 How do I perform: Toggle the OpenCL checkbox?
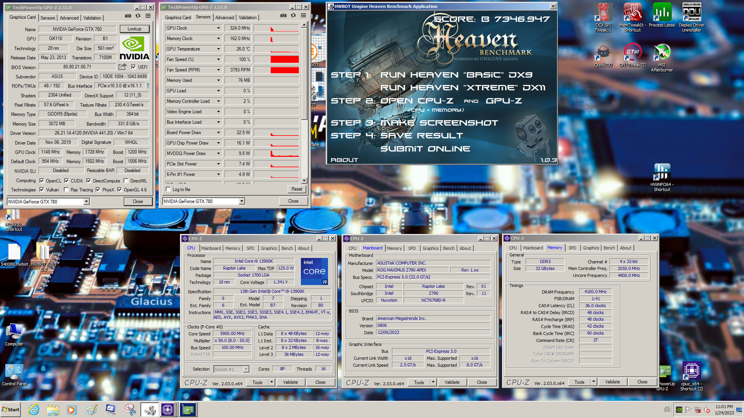41,181
